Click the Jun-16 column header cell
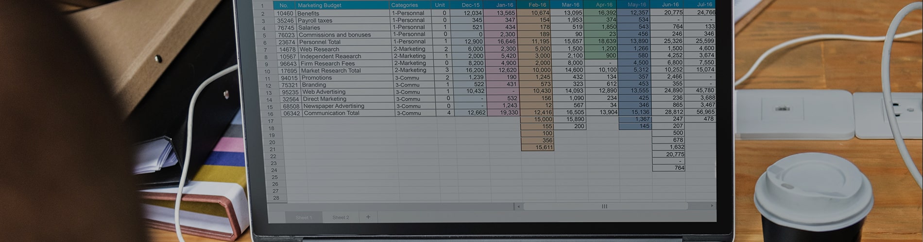 [x=670, y=5]
